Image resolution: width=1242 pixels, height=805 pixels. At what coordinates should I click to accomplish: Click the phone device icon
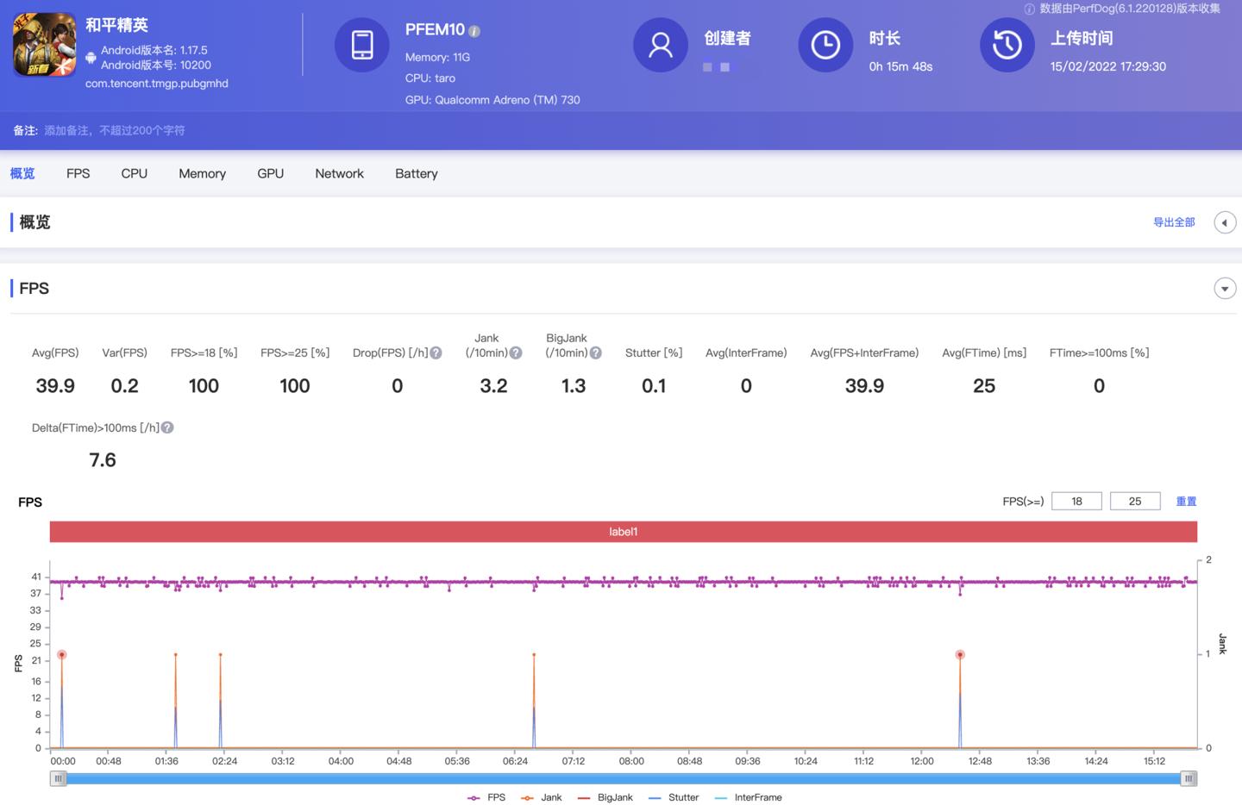(361, 45)
